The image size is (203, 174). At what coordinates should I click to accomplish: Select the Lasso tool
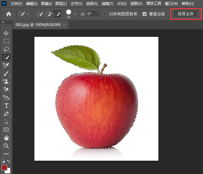click(x=6, y=49)
